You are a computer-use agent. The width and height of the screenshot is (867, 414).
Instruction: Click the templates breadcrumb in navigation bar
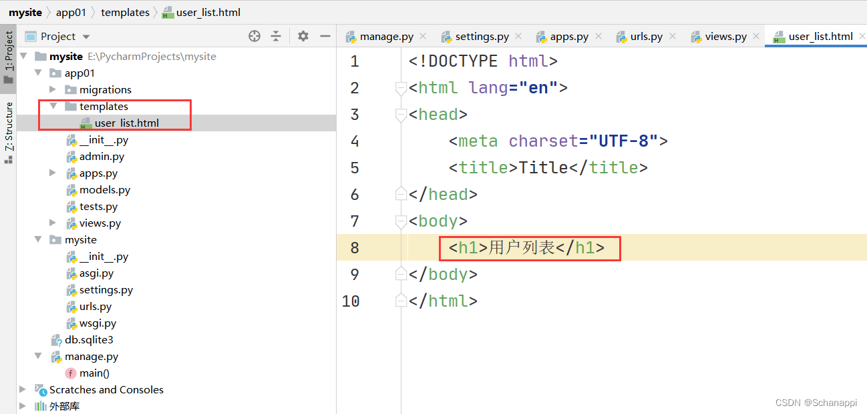coord(125,12)
